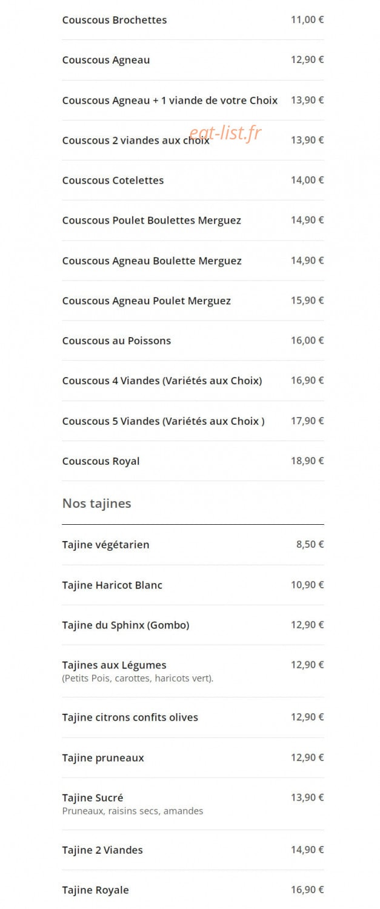Select the Couscous Brochettes menu item
Image resolution: width=380 pixels, height=909 pixels.
pyautogui.click(x=193, y=20)
